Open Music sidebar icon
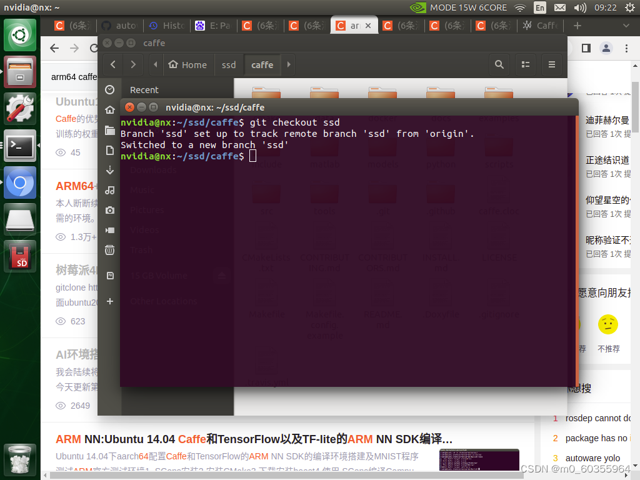640x480 pixels. pyautogui.click(x=110, y=190)
